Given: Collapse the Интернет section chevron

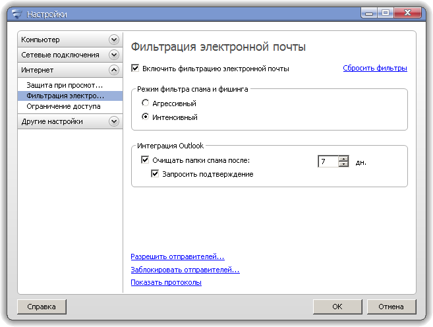Looking at the screenshot, I should 114,70.
